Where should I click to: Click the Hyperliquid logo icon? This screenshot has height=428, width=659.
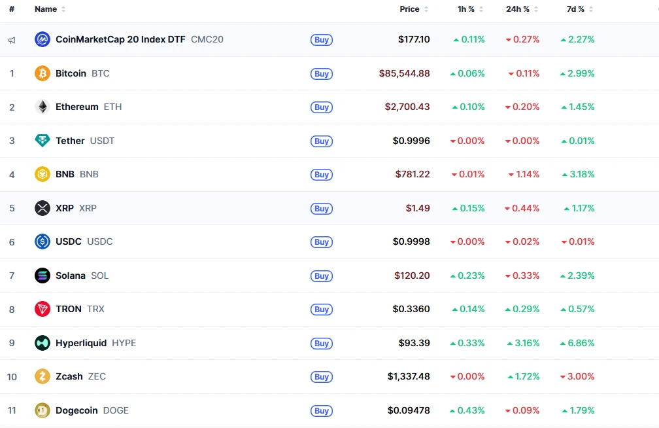click(x=42, y=343)
